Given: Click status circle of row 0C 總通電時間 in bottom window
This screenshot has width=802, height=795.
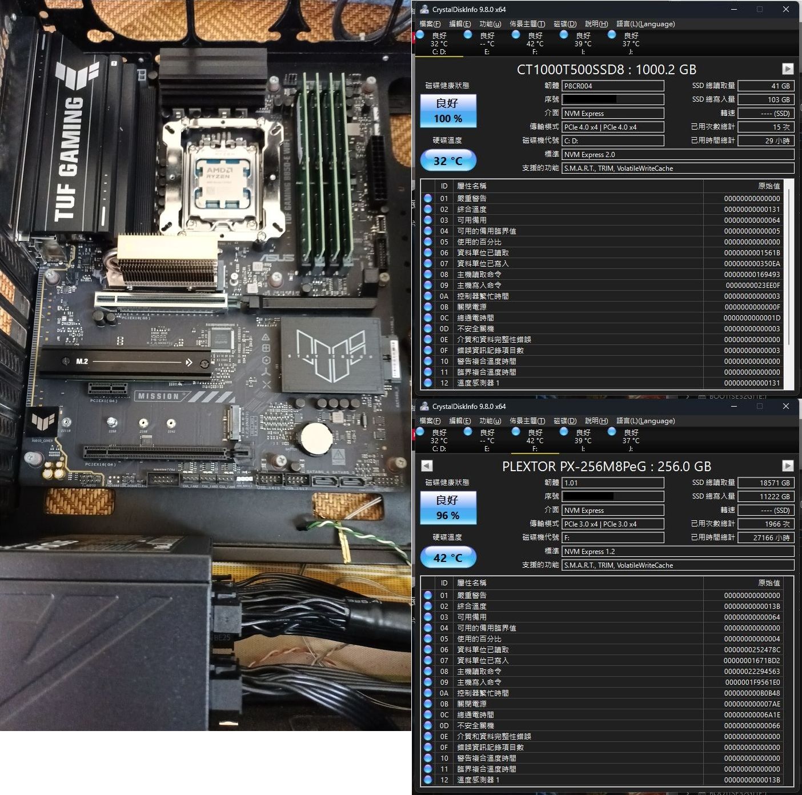Looking at the screenshot, I should pyautogui.click(x=428, y=714).
